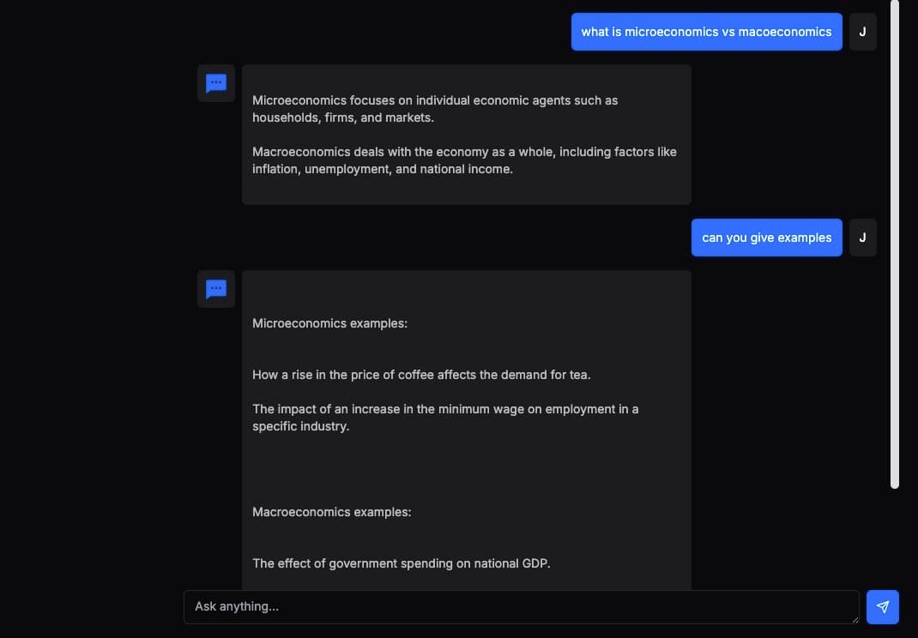Screen dimensions: 918x638
Task: Click the J avatar beside the first question
Action: point(862,32)
